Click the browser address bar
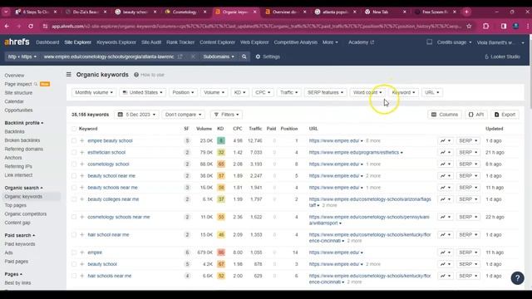Image resolution: width=532 pixels, height=299 pixels. tap(256, 26)
